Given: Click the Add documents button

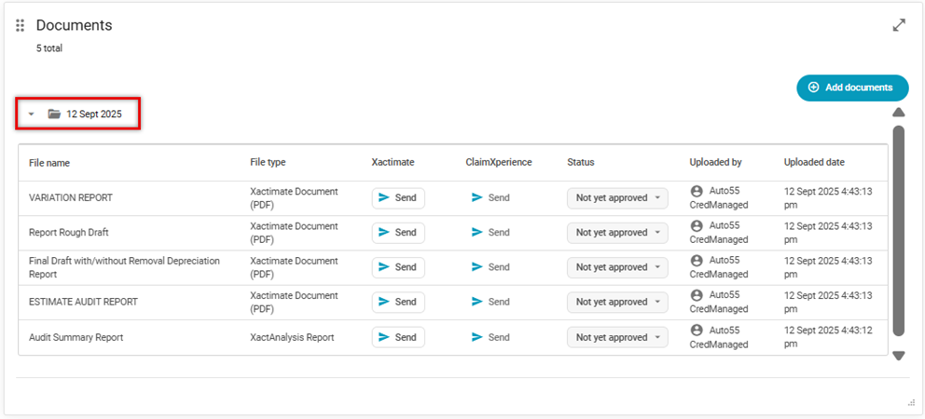Looking at the screenshot, I should pyautogui.click(x=852, y=88).
